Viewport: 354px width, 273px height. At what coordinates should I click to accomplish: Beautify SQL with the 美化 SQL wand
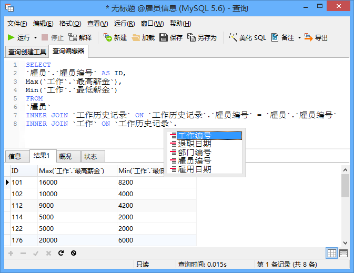point(247,37)
